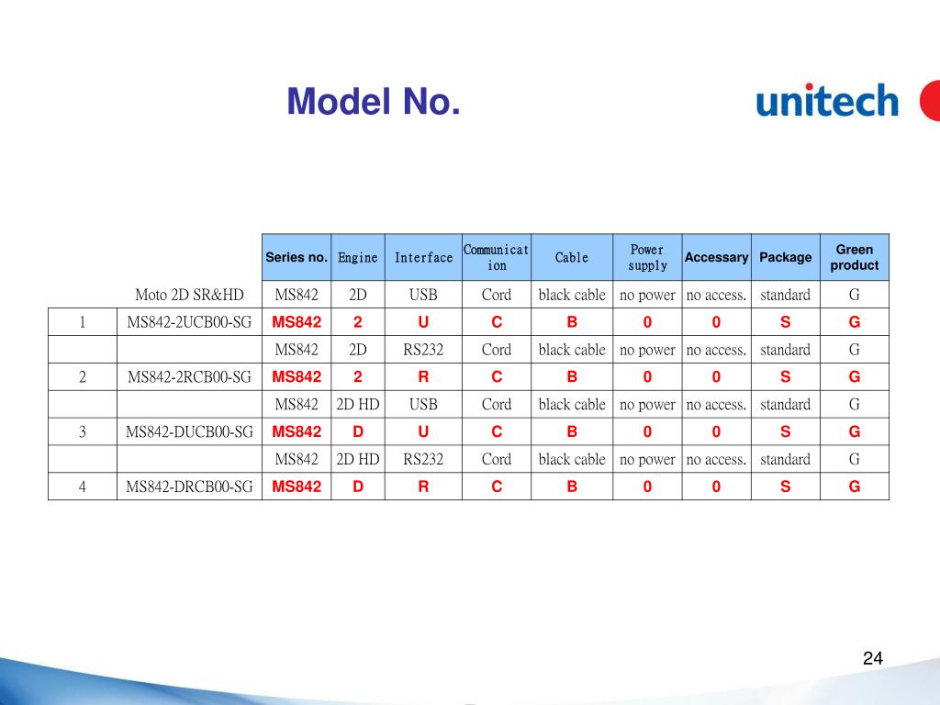Select model MS842-2UCB00-SG cell

click(x=189, y=322)
